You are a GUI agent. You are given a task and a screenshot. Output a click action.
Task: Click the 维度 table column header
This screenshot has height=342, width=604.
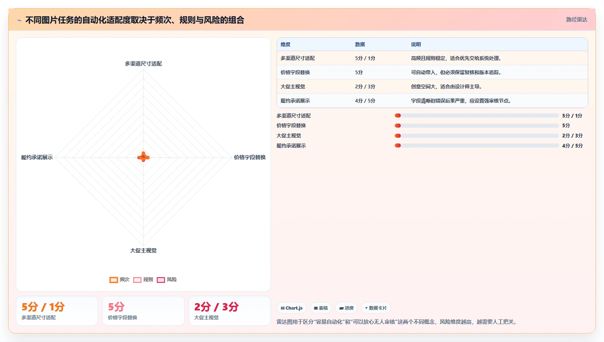tap(286, 45)
